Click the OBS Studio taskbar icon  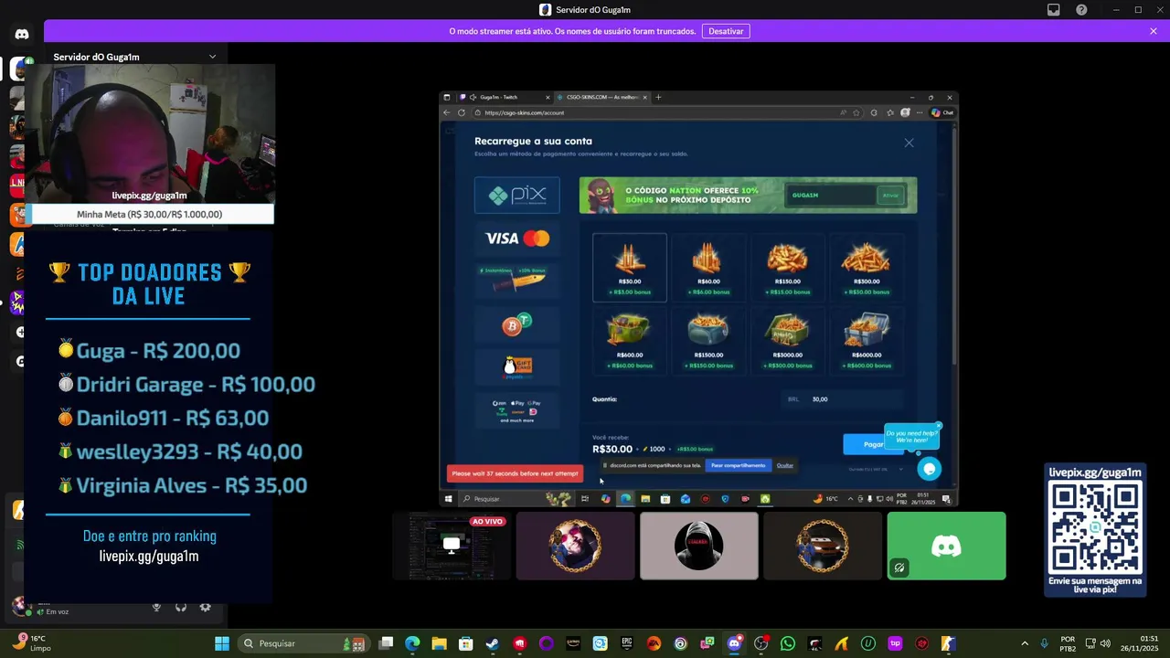pyautogui.click(x=761, y=643)
